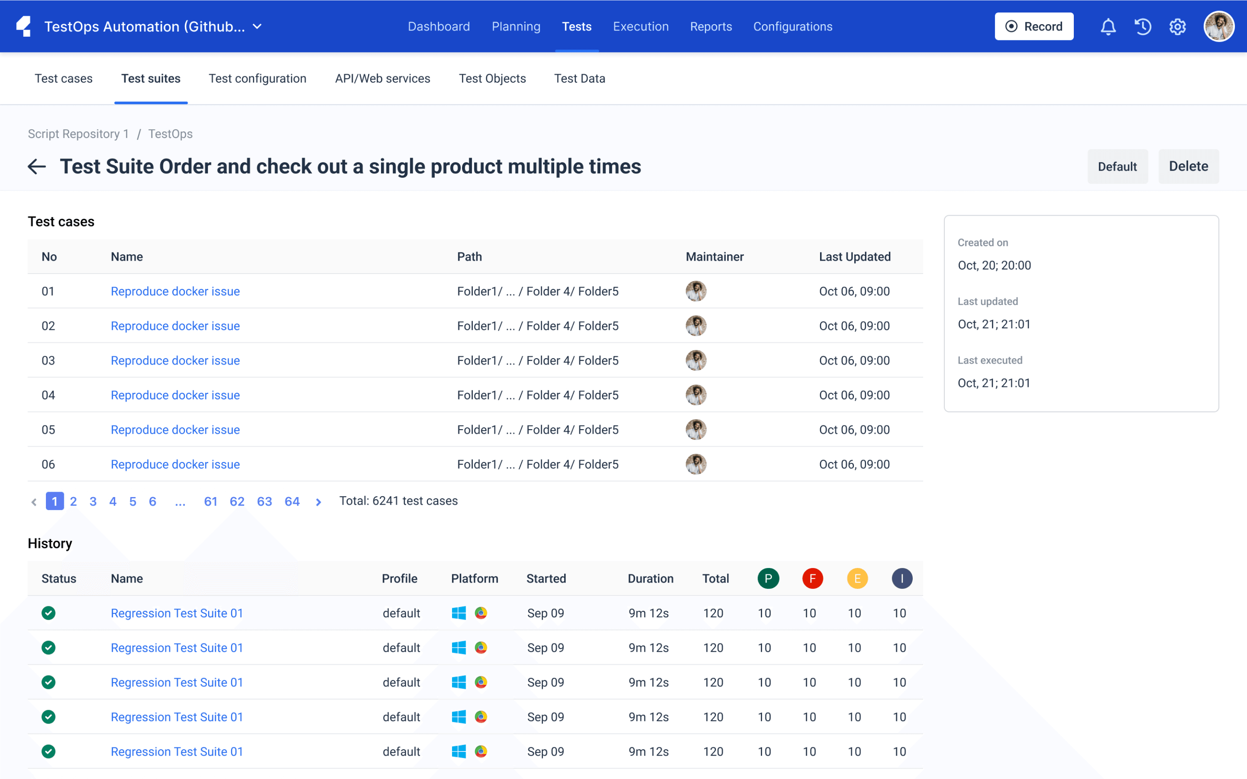Viewport: 1247px width, 779px height.
Task: Open the history clock icon
Action: click(1142, 26)
